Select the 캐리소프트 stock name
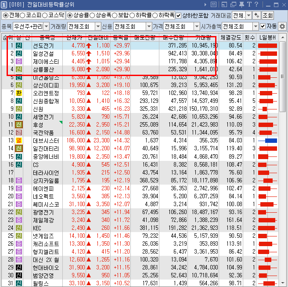288x287 pixels. click(x=46, y=244)
